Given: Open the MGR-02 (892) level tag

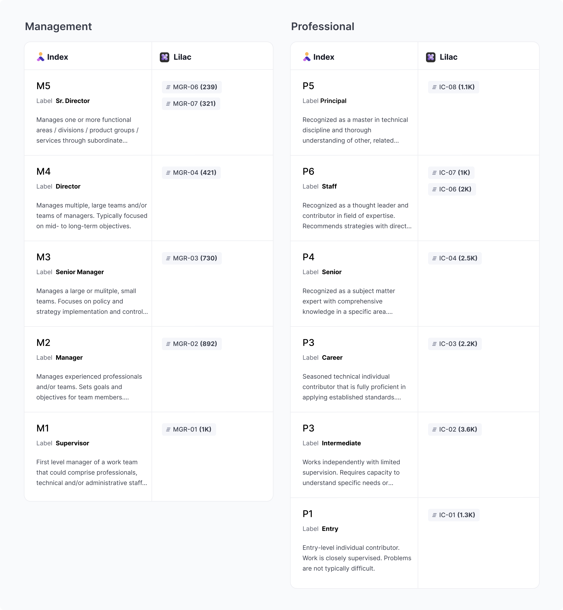Looking at the screenshot, I should [x=192, y=344].
